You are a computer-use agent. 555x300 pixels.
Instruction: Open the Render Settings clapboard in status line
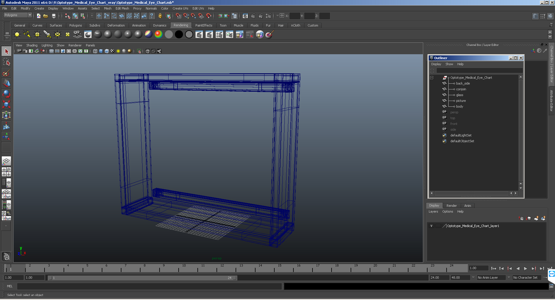click(268, 16)
